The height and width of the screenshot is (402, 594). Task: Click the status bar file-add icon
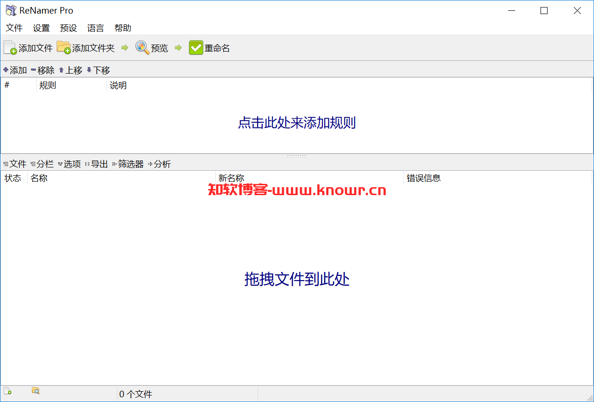[8, 391]
